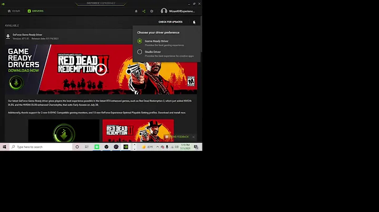Click the ESRB Mature rating badge
This screenshot has width=379, height=212.
[x=191, y=81]
